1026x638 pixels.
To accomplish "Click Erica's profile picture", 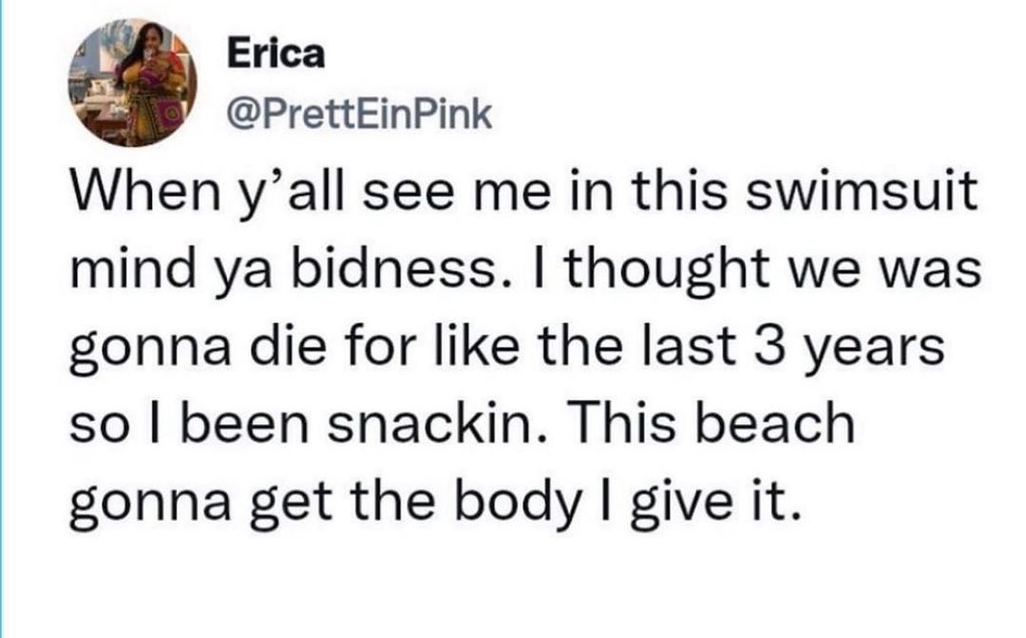I will [x=132, y=83].
